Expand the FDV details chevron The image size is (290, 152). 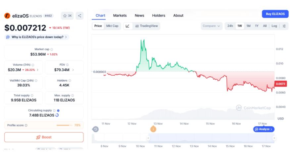click(x=73, y=70)
